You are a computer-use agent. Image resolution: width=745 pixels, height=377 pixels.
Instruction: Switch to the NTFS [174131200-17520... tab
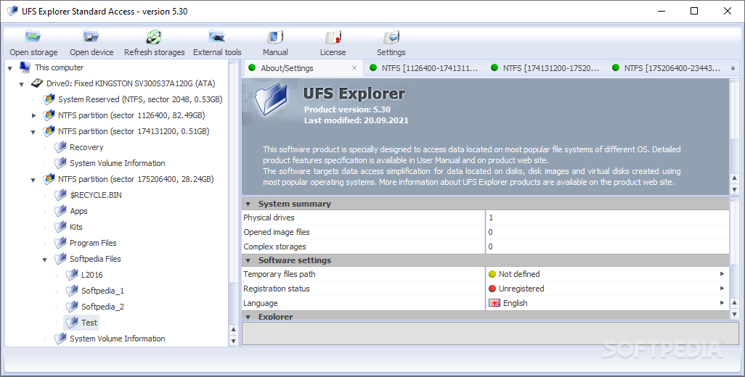[x=545, y=68]
